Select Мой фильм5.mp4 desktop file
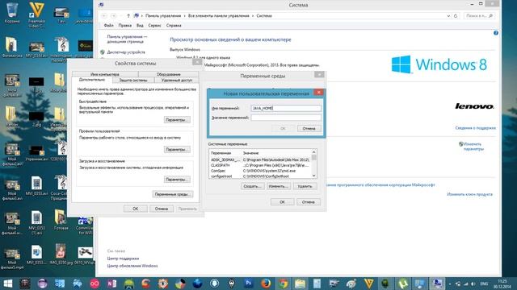This screenshot has height=290, width=517. coord(12,258)
